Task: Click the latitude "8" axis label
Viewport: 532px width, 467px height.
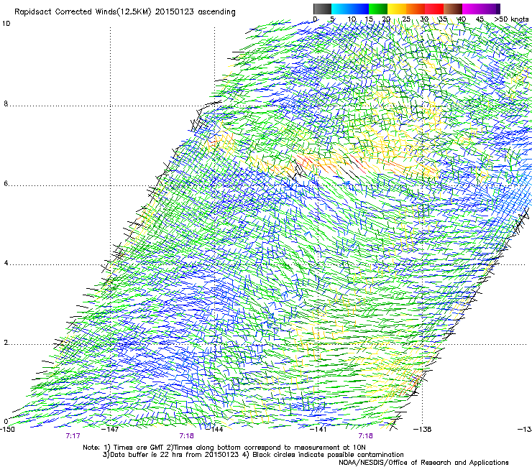Action: (6, 103)
